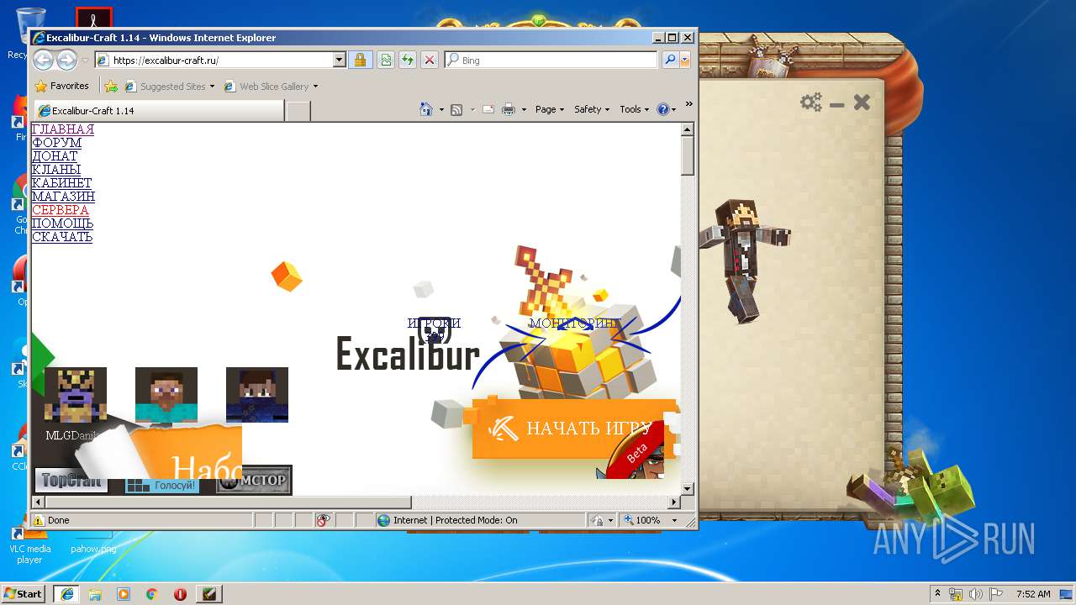Open the Opera icon in the taskbar
The image size is (1076, 605).
180,593
